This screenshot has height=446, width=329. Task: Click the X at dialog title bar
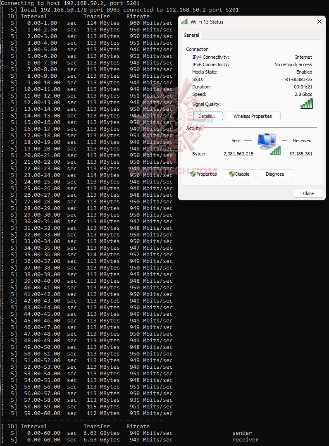(x=319, y=21)
